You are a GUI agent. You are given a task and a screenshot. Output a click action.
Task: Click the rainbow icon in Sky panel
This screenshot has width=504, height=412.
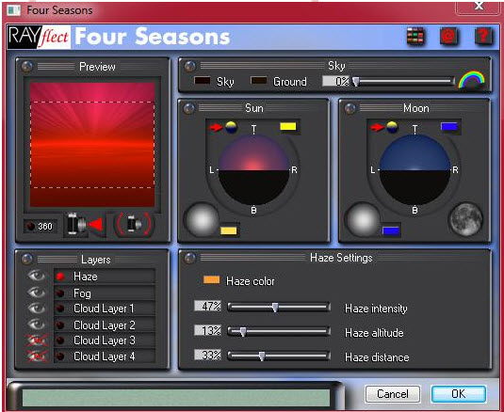[x=472, y=80]
